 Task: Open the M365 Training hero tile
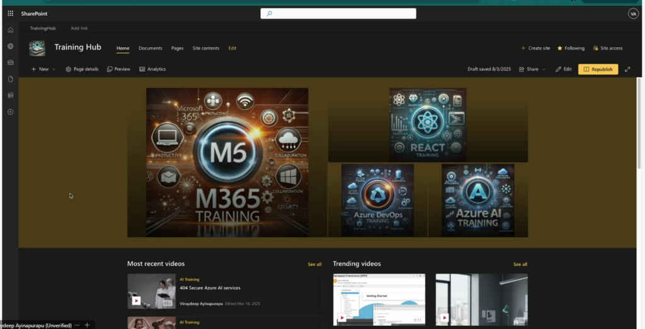(227, 162)
